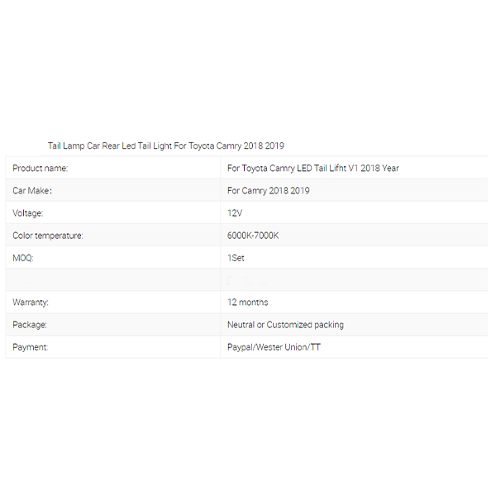Click the faded label cell below MOQ
496x496 pixels.
(112, 280)
